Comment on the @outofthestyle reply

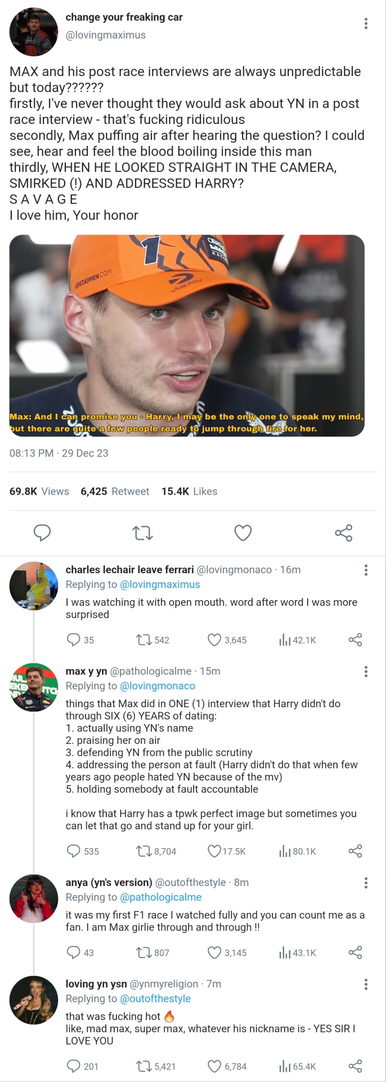coord(74,952)
